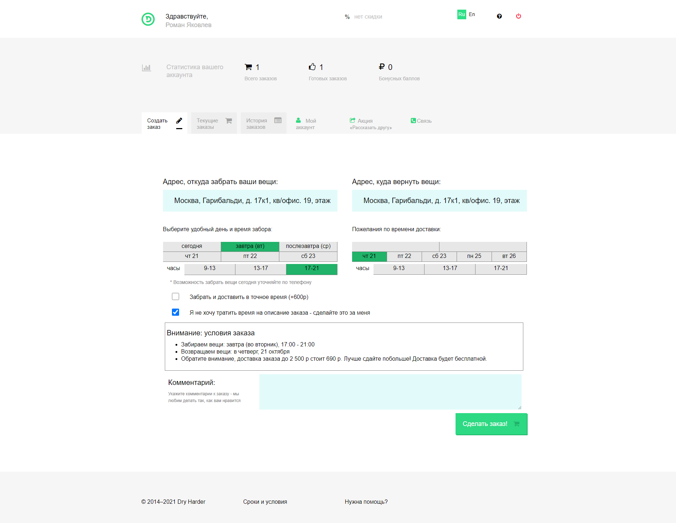Log out using red power icon
Viewport: 676px width, 523px height.
point(518,16)
